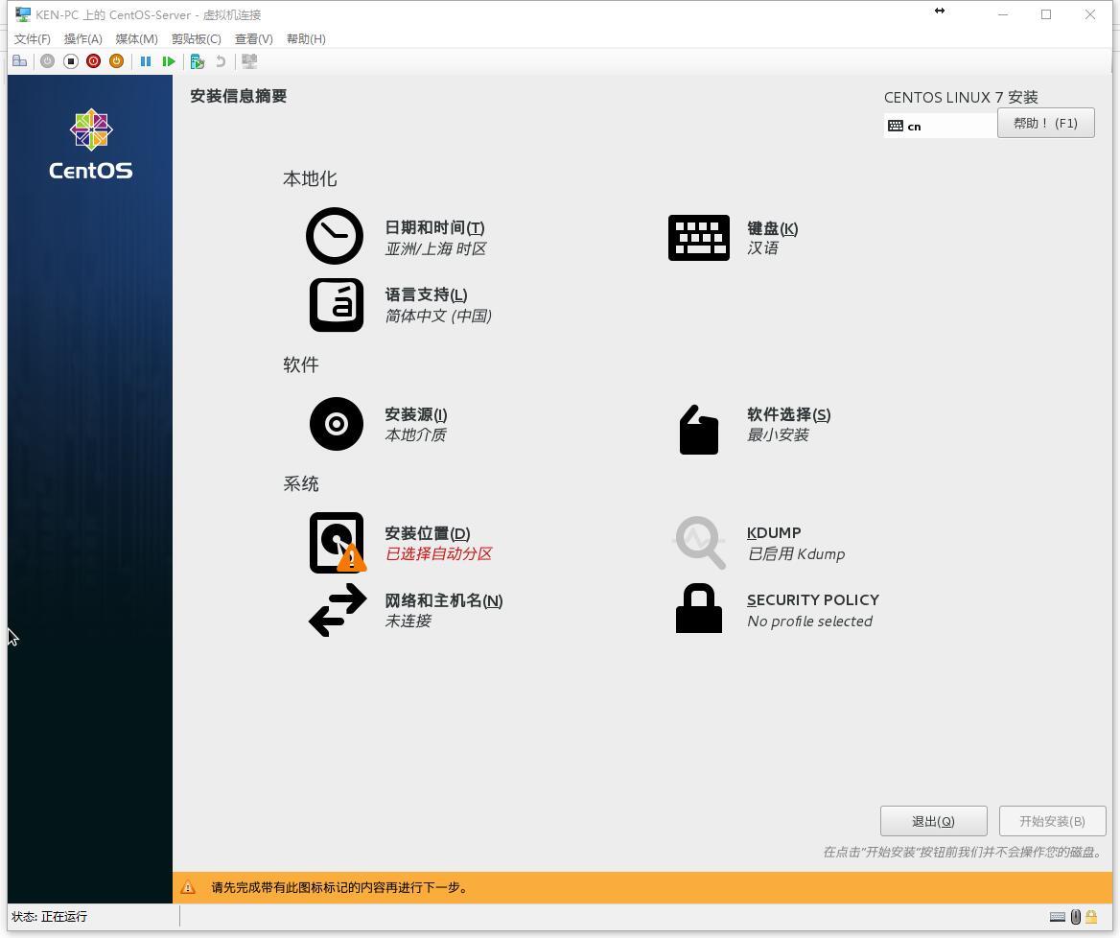Screen dimensions: 1120x938
Task: Click the gray Start VM power icon
Action: point(47,61)
